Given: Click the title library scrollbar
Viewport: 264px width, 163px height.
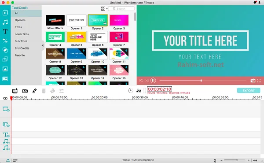Looking at the screenshot, I should (135, 17).
